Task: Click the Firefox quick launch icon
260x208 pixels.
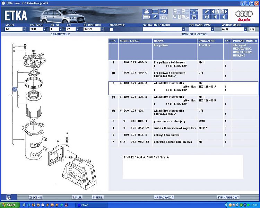Action: coord(34,205)
